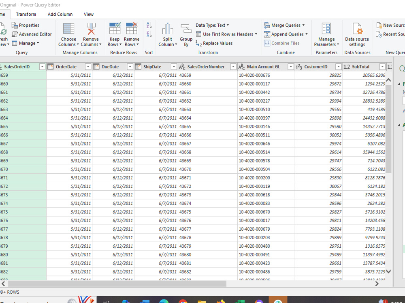Open the Data Type: Text dropdown
The image size is (405, 303).
(x=212, y=25)
